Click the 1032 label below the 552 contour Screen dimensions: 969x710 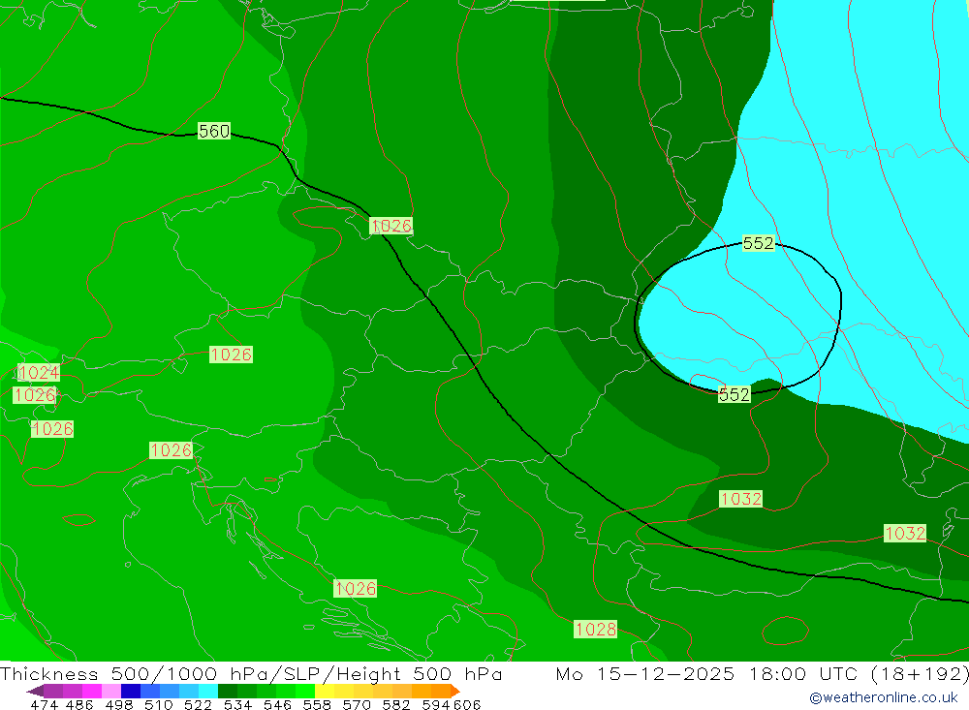[741, 499]
